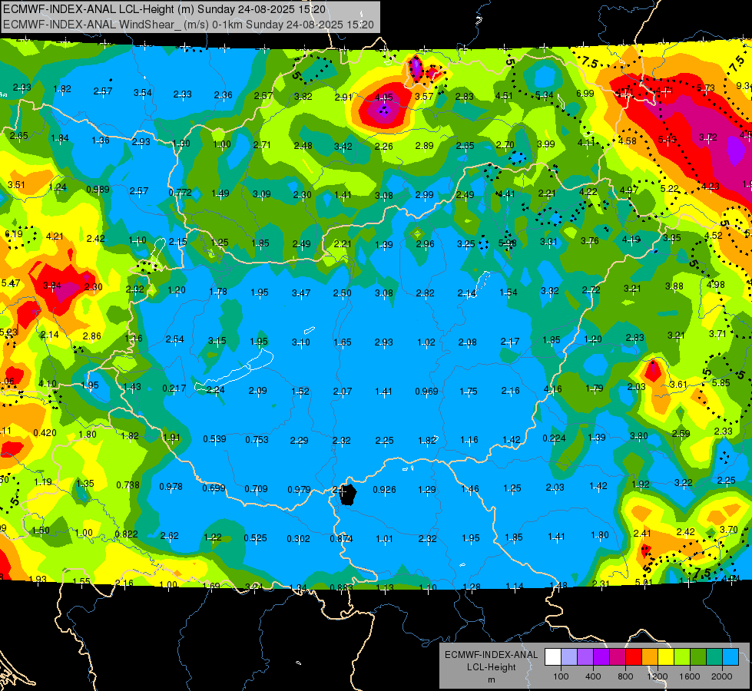Click the wind shear value 5.98

click(508, 243)
